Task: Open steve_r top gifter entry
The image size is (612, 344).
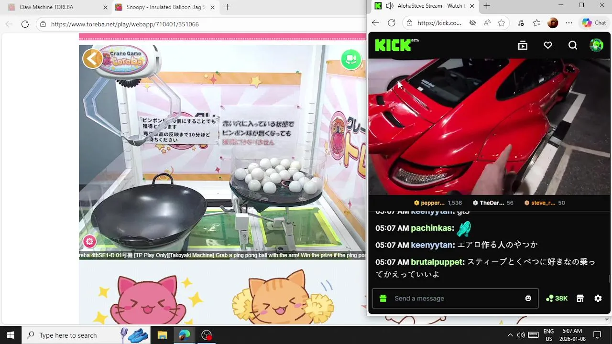Action: tap(545, 203)
